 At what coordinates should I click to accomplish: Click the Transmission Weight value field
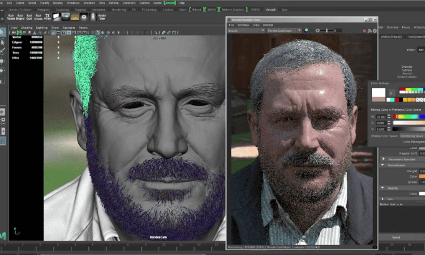click(422, 171)
